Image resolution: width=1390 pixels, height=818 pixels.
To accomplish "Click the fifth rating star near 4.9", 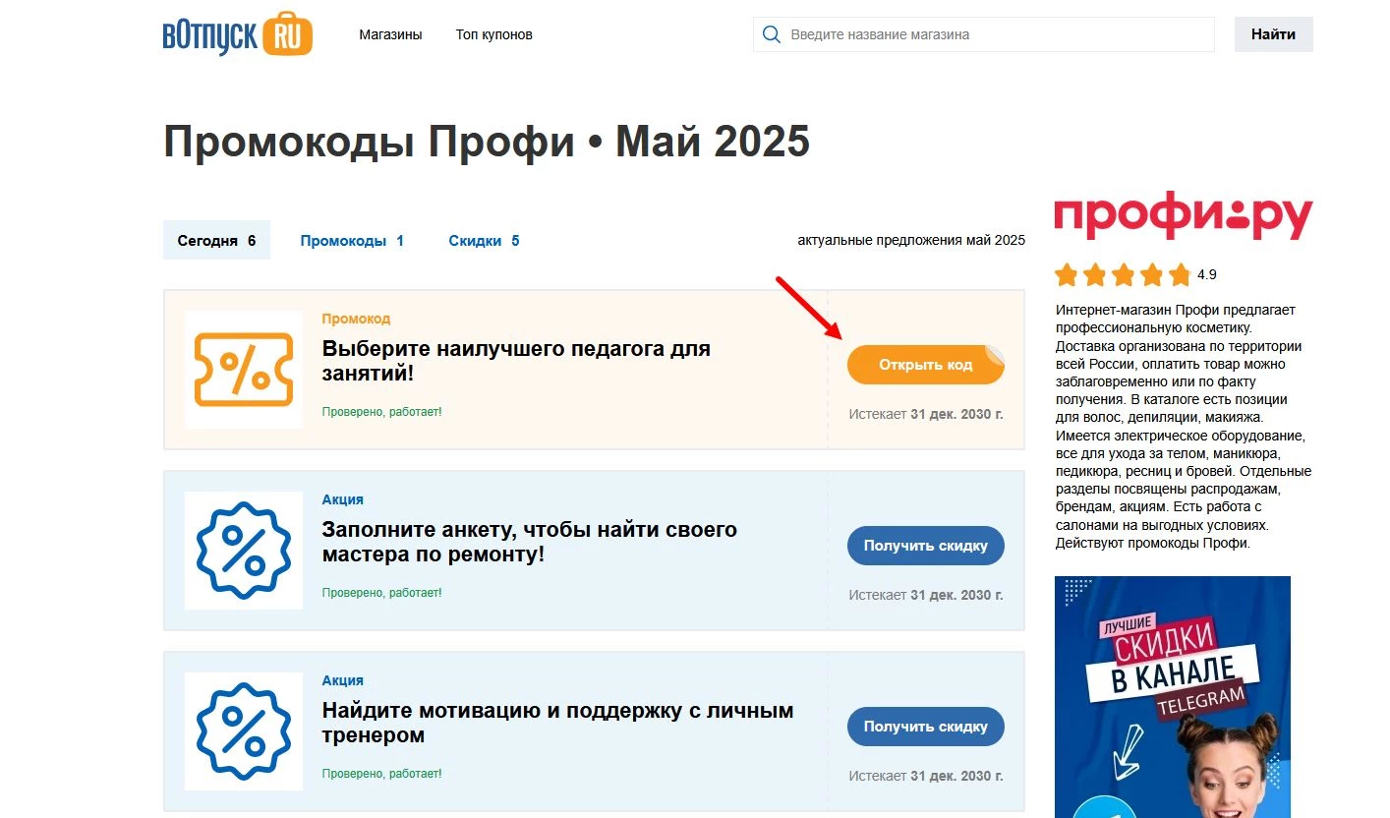I will pyautogui.click(x=1179, y=275).
